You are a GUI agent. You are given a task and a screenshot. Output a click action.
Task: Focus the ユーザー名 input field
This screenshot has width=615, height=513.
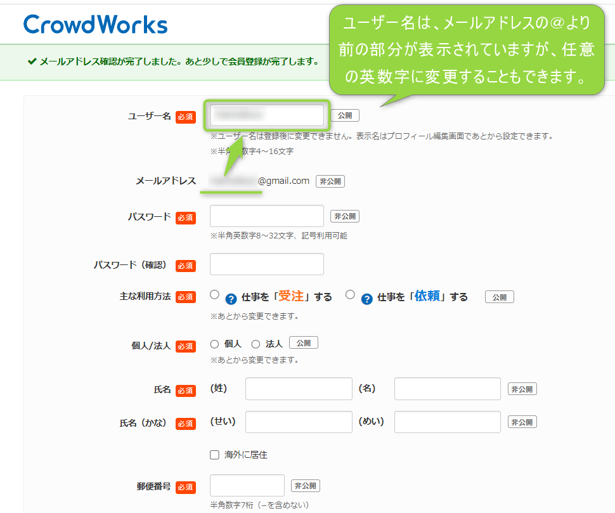(x=266, y=115)
